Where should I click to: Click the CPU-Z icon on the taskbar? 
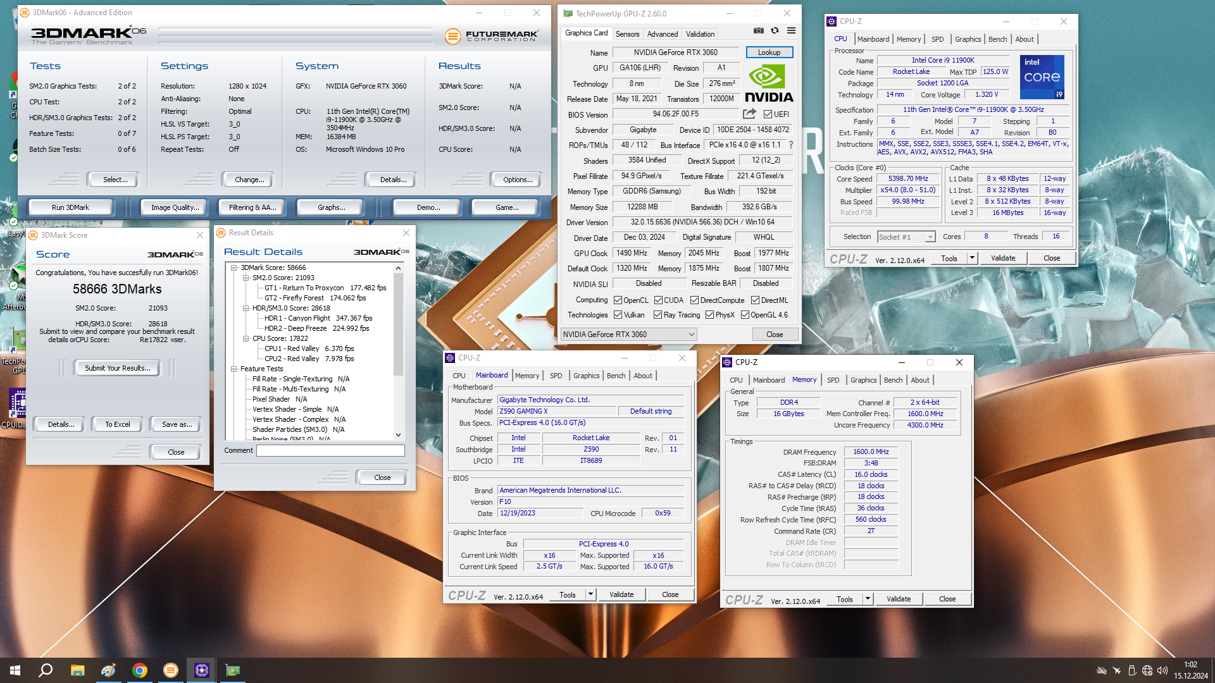click(x=201, y=670)
